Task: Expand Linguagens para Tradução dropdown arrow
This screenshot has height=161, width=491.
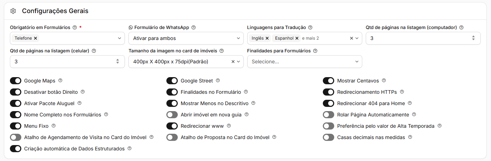Action: tap(357, 38)
